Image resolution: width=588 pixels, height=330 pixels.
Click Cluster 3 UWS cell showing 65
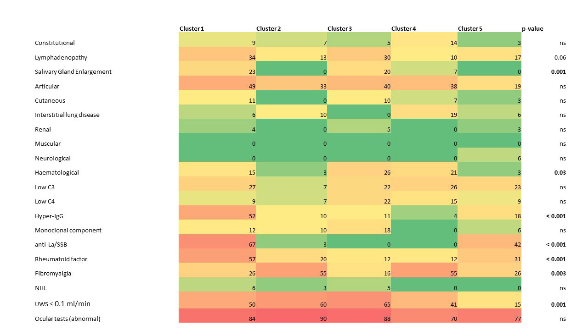359,304
